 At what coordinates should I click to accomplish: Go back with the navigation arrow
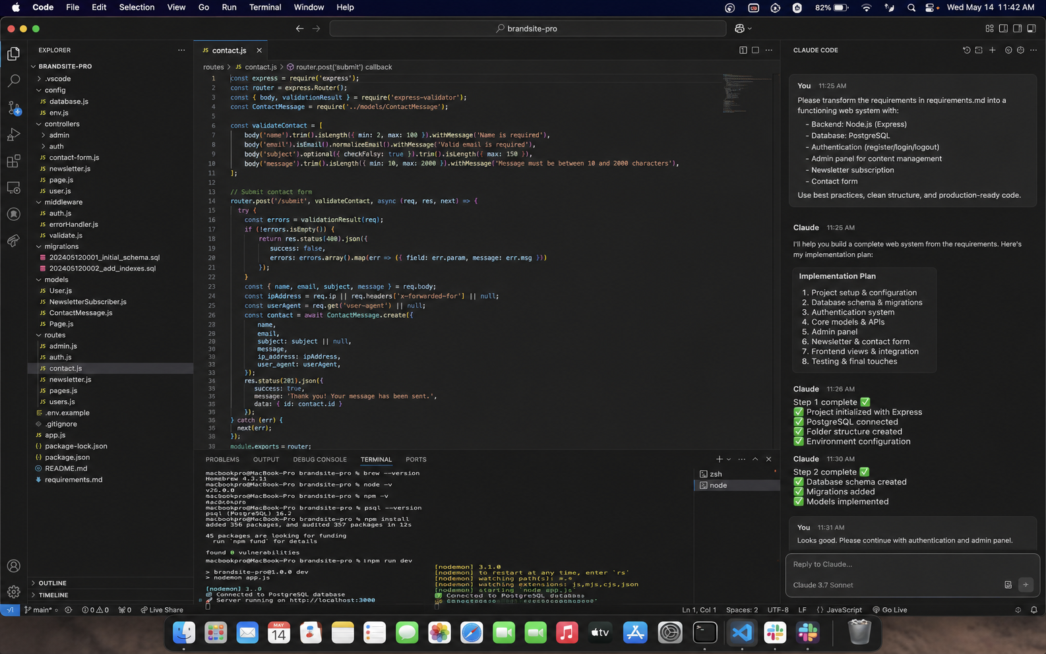(x=299, y=28)
